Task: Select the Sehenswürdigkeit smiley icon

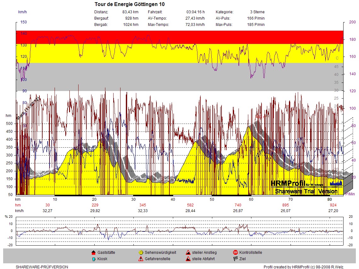Action: coord(141,253)
